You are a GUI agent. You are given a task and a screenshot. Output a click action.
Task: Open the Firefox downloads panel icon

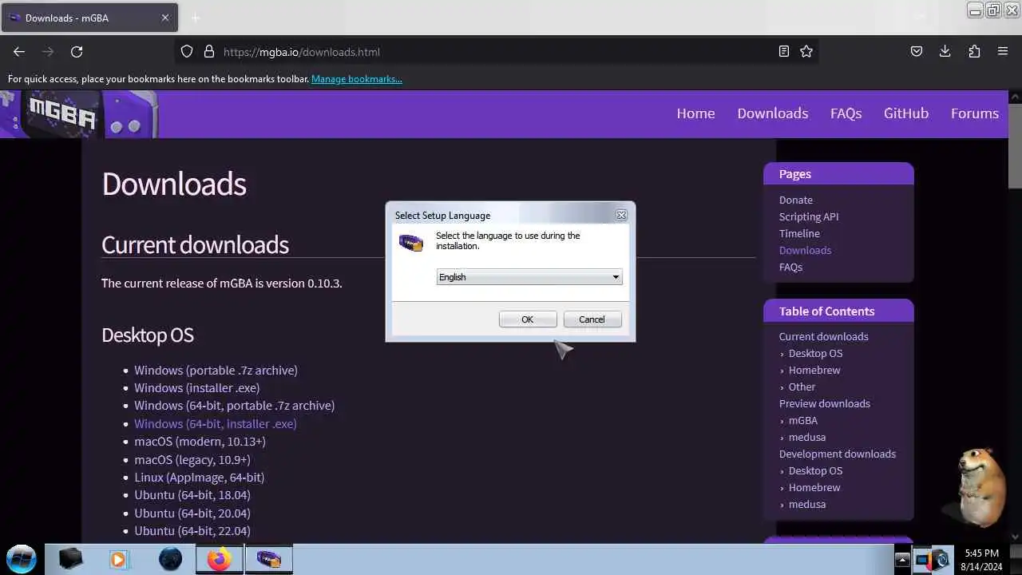(x=945, y=52)
